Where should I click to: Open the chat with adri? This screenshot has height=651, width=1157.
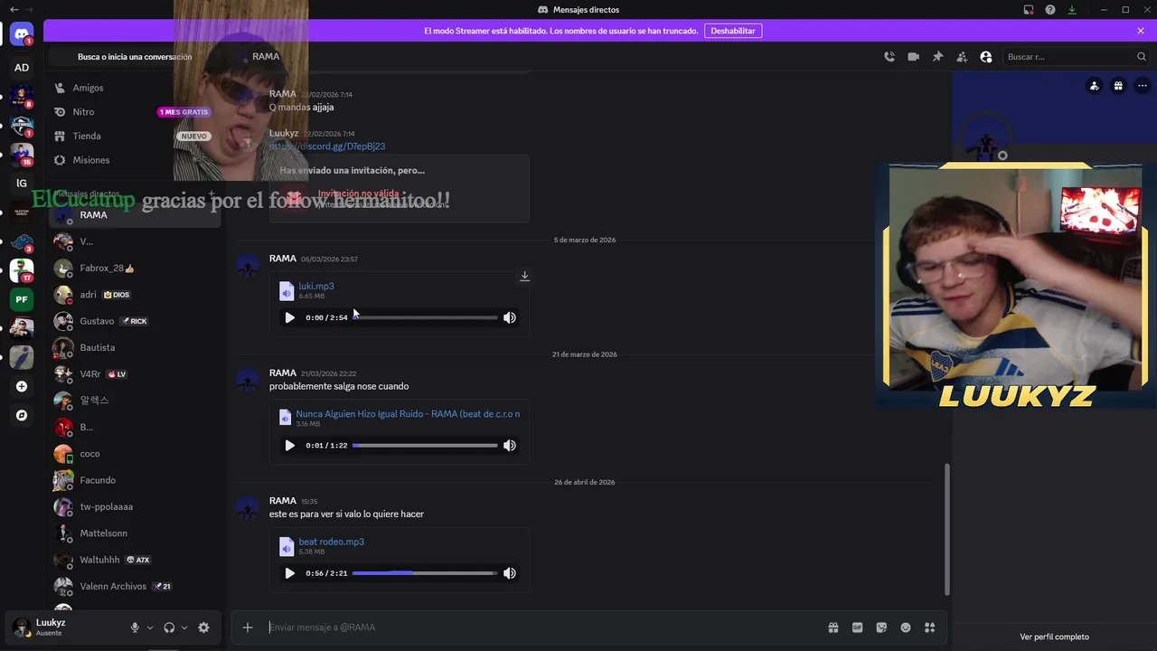click(136, 295)
